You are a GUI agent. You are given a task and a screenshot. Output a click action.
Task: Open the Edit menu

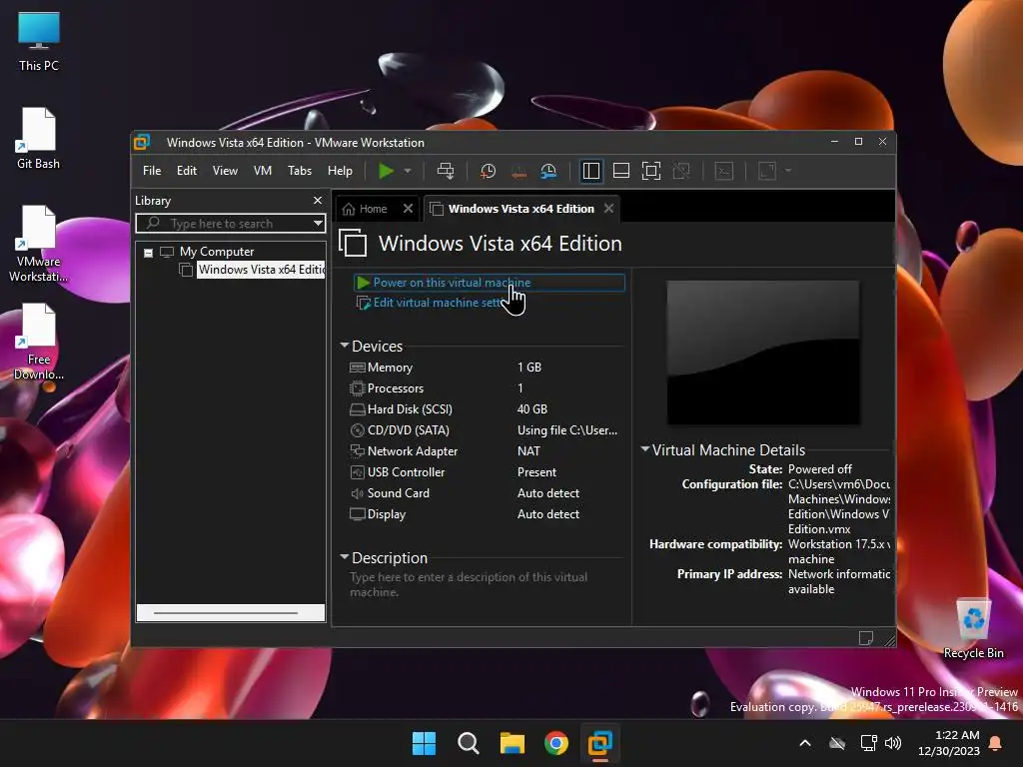187,171
